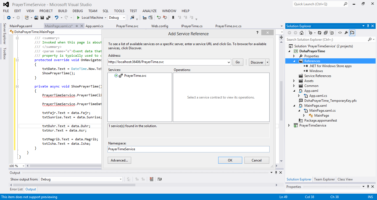Click the Save All toolbar icon
The height and width of the screenshot is (200, 377).
[x=48, y=18]
